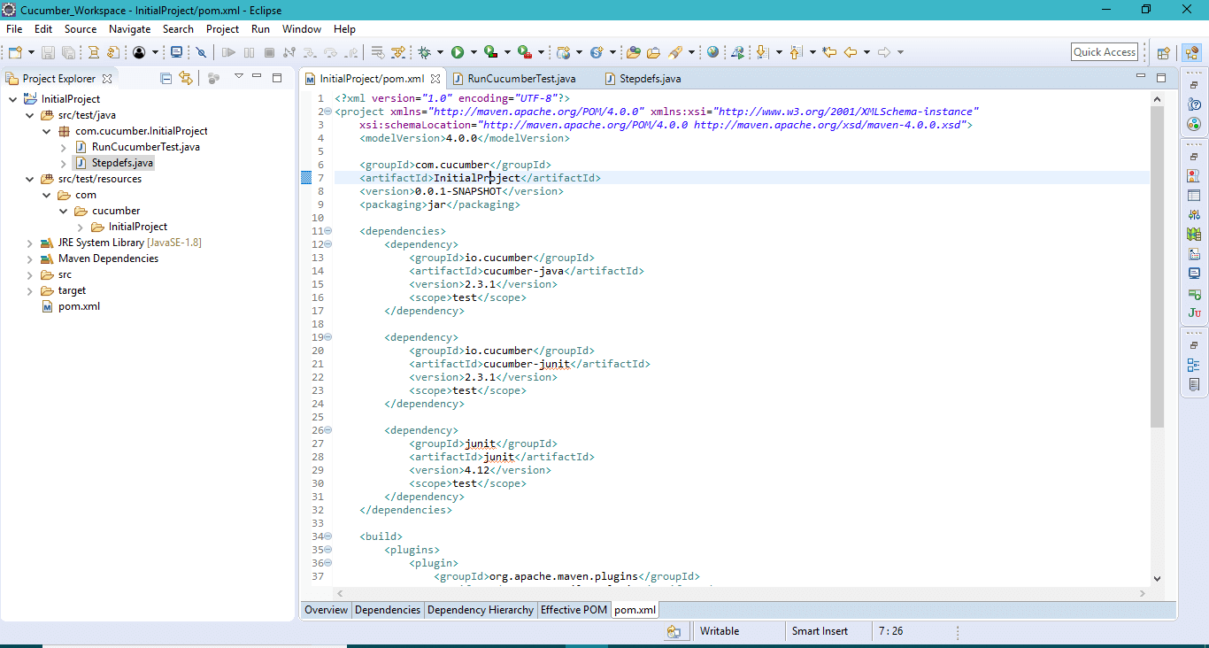This screenshot has width=1209, height=648.
Task: Expand the target folder node
Action: coord(29,290)
